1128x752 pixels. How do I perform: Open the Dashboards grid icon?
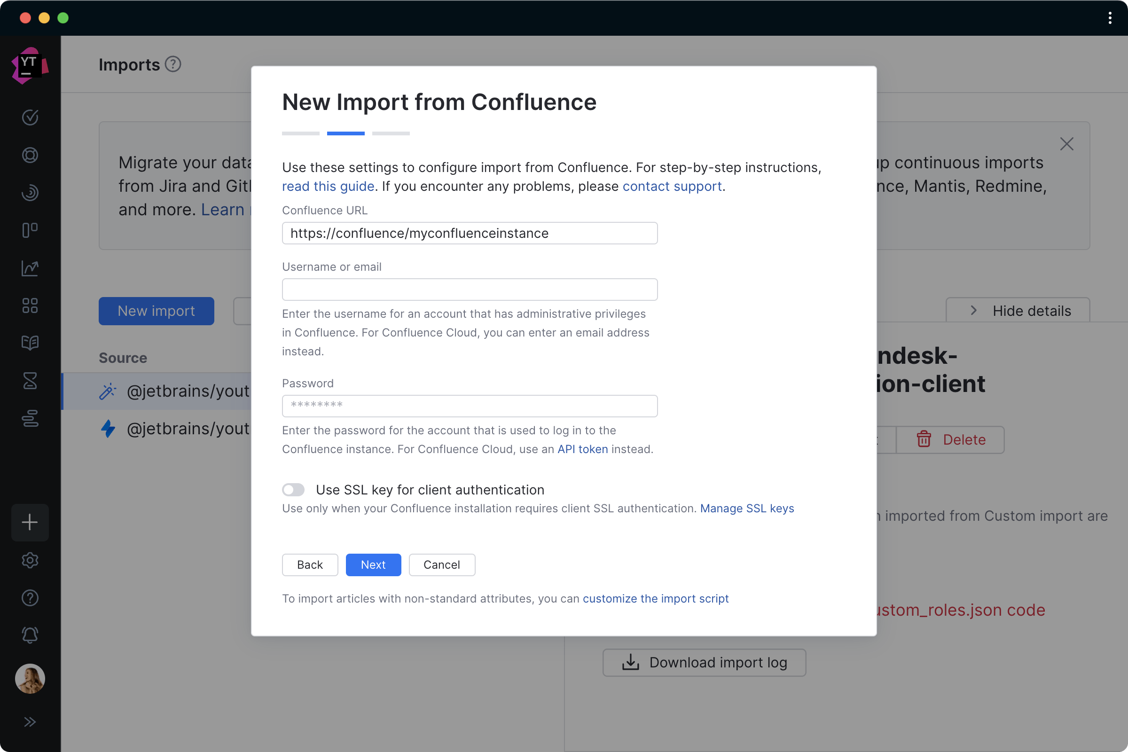30,305
